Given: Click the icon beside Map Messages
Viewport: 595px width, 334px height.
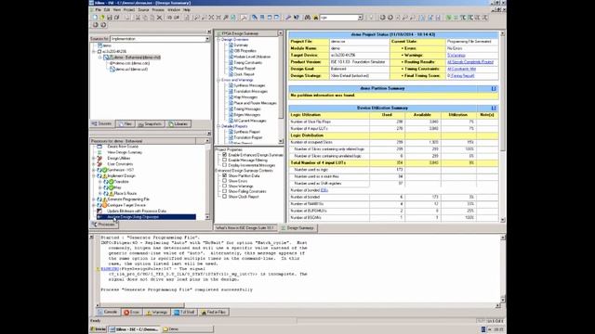Looking at the screenshot, I should [231, 97].
